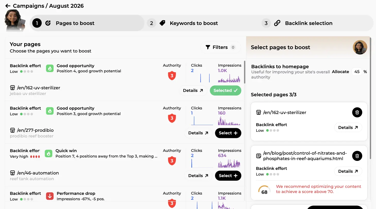Edit the Allocate percentage field
Viewport: 376px width, 209px height.
357,72
